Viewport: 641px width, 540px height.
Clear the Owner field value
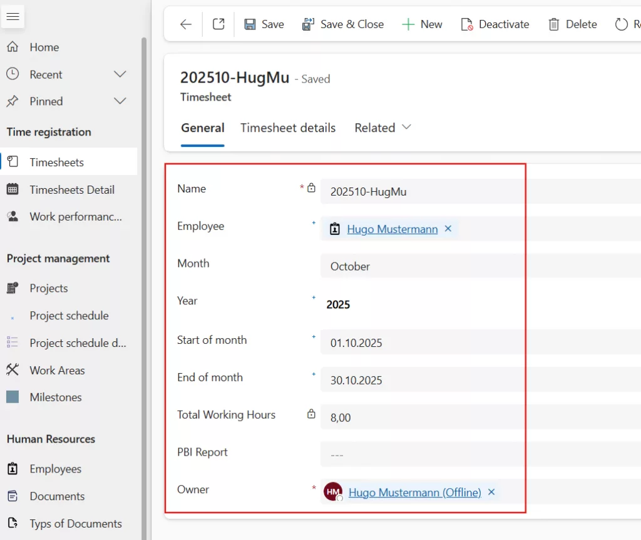point(491,492)
